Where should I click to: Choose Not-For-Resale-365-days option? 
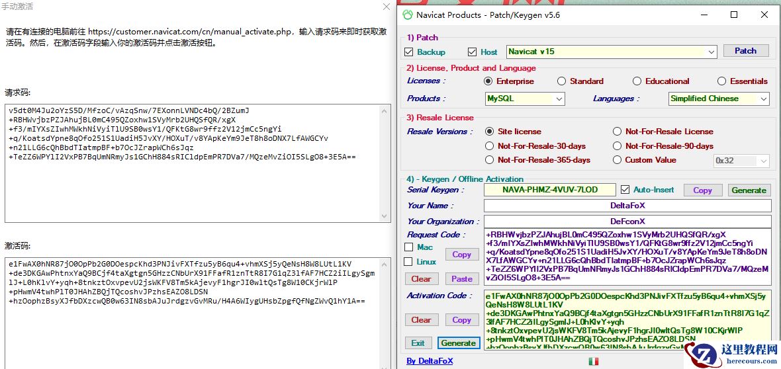tap(489, 160)
